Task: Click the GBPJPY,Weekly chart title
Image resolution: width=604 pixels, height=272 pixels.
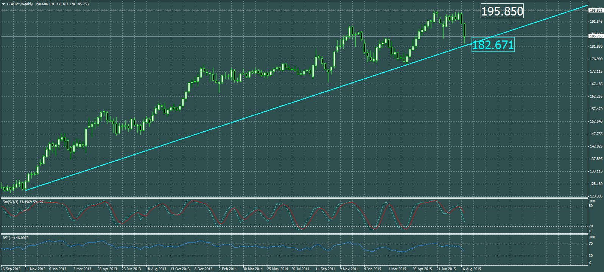Action: [20, 4]
